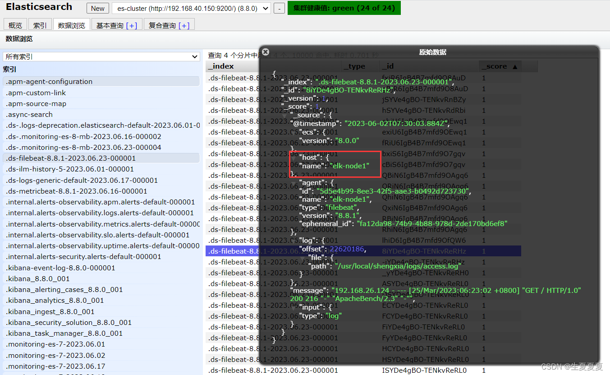
Task: Select .ds-filebeat-8.8.1-2023.06.23-000001 in index list
Action: [101, 158]
